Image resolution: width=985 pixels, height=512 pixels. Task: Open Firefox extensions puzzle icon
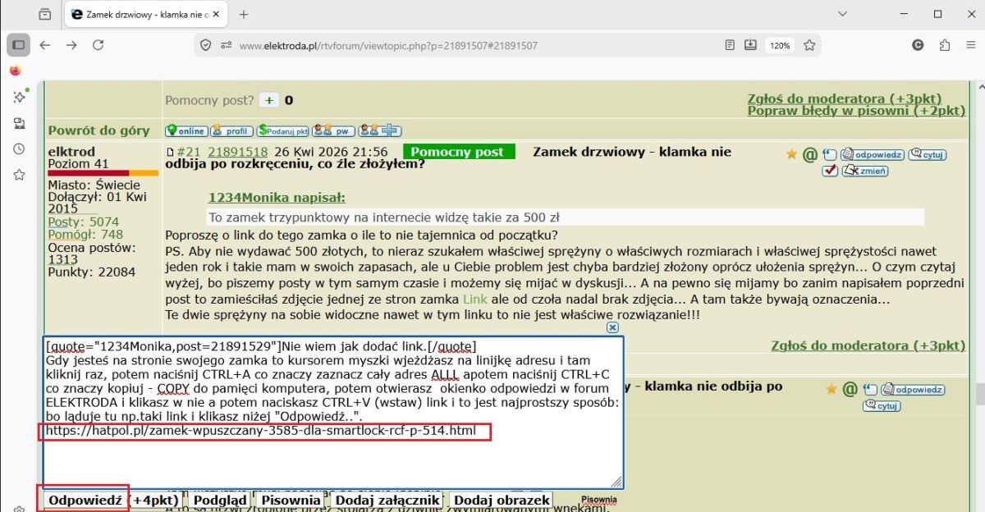click(x=944, y=45)
